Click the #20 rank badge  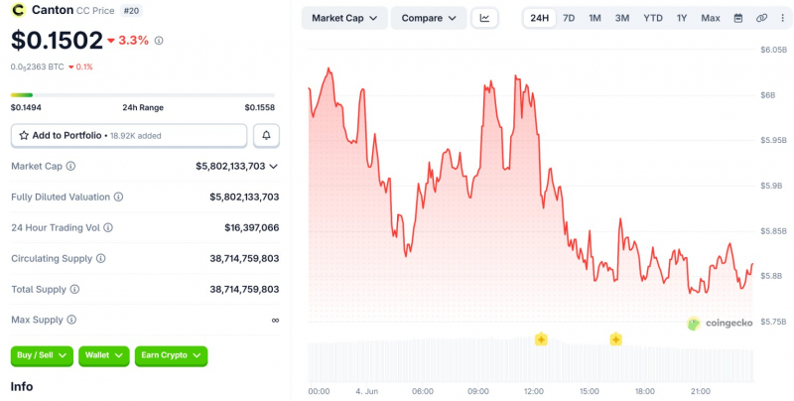click(x=131, y=10)
